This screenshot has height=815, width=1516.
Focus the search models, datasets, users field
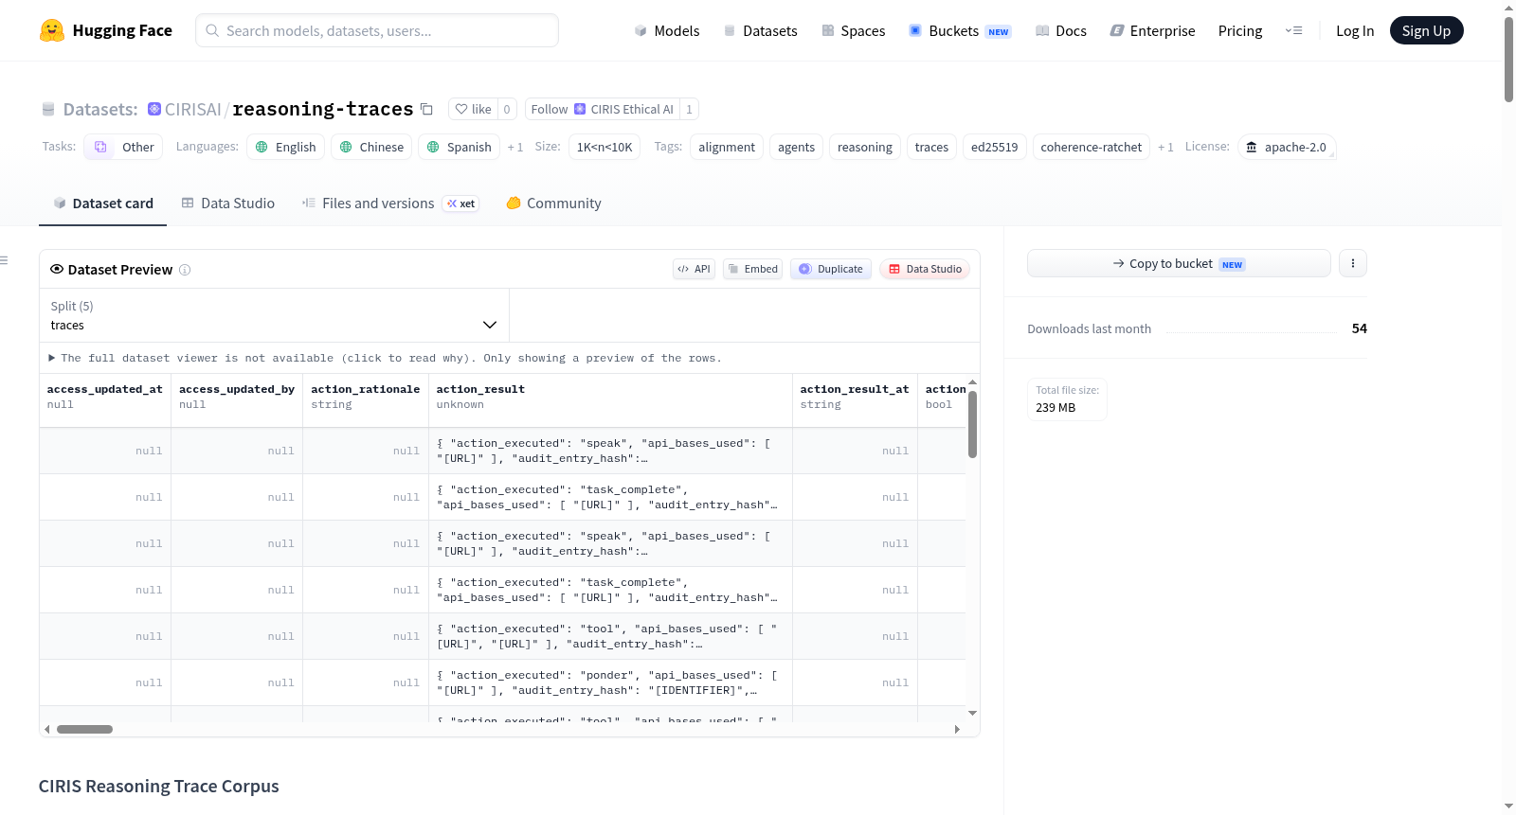click(x=377, y=30)
